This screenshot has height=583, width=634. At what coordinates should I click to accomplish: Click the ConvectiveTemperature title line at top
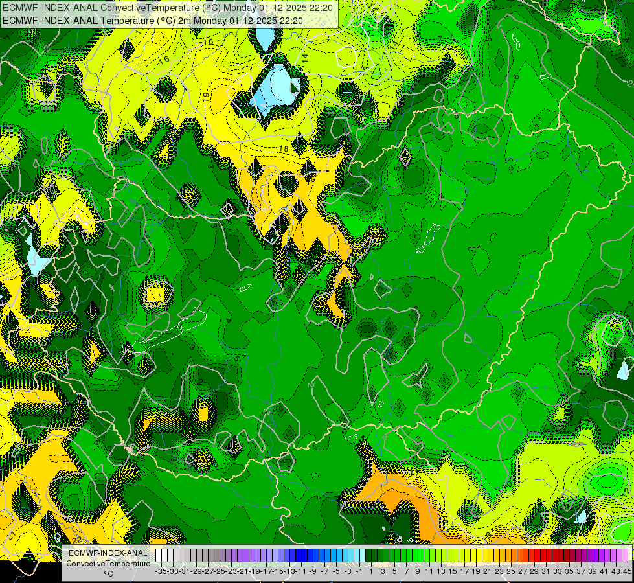pos(167,8)
